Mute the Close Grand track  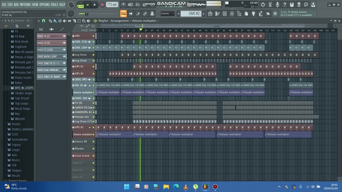tap(94, 156)
